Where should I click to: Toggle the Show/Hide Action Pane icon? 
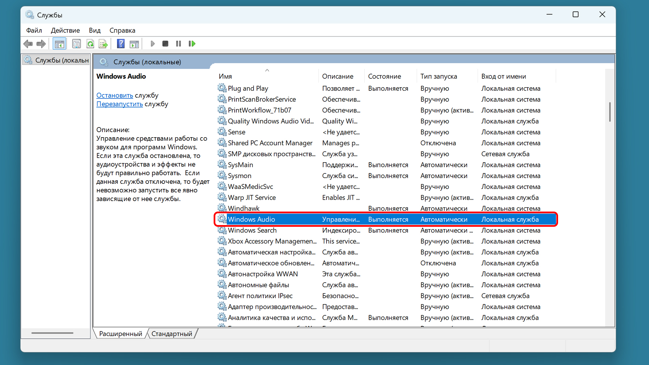point(134,44)
